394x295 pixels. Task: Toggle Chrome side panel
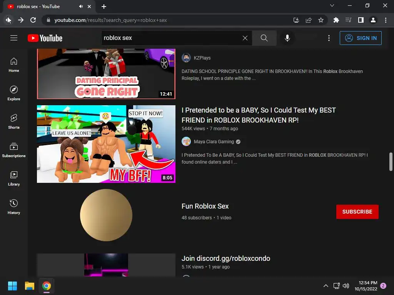click(x=361, y=20)
